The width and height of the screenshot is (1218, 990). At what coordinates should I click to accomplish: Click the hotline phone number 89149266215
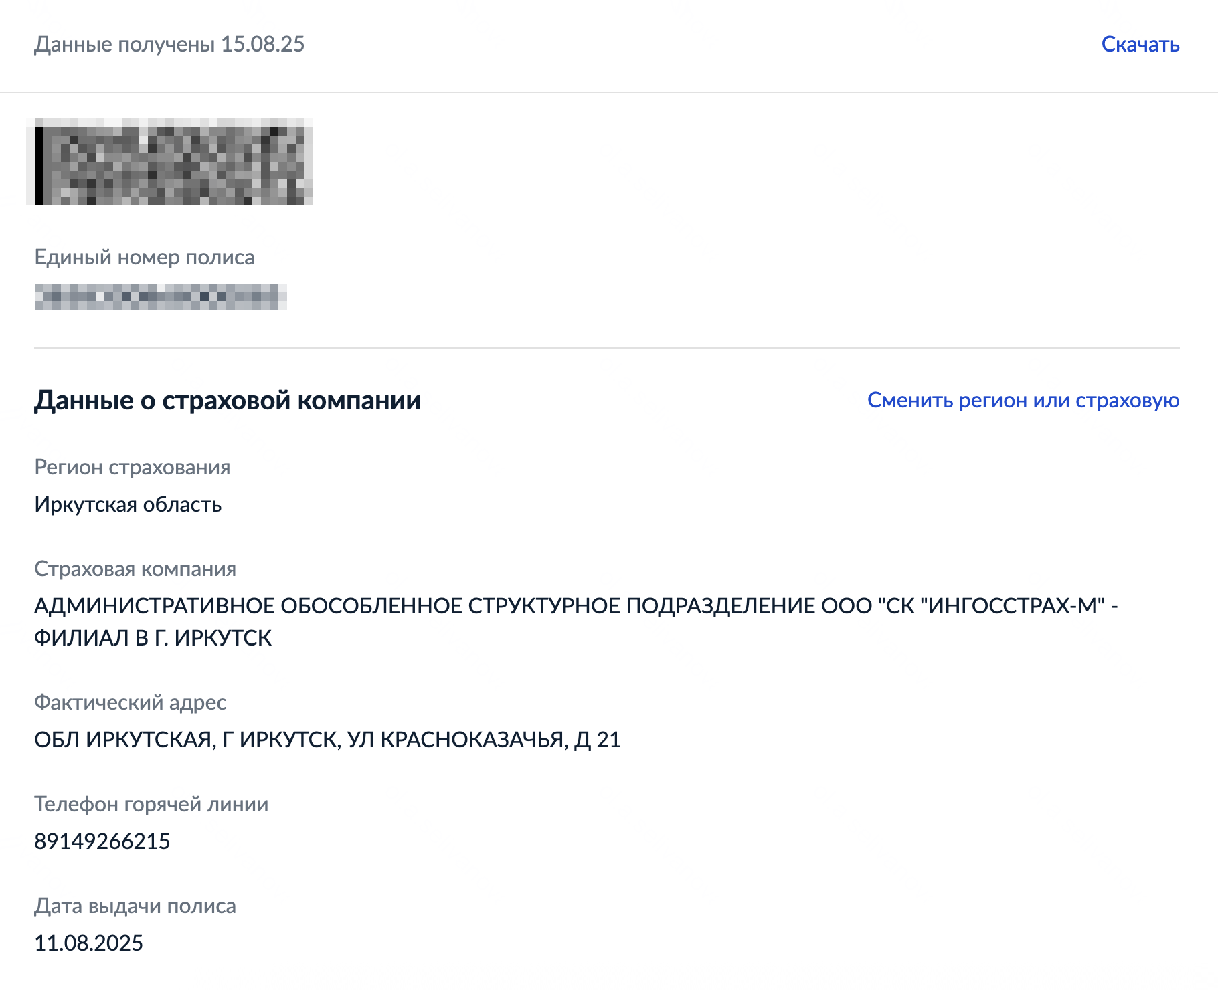104,842
